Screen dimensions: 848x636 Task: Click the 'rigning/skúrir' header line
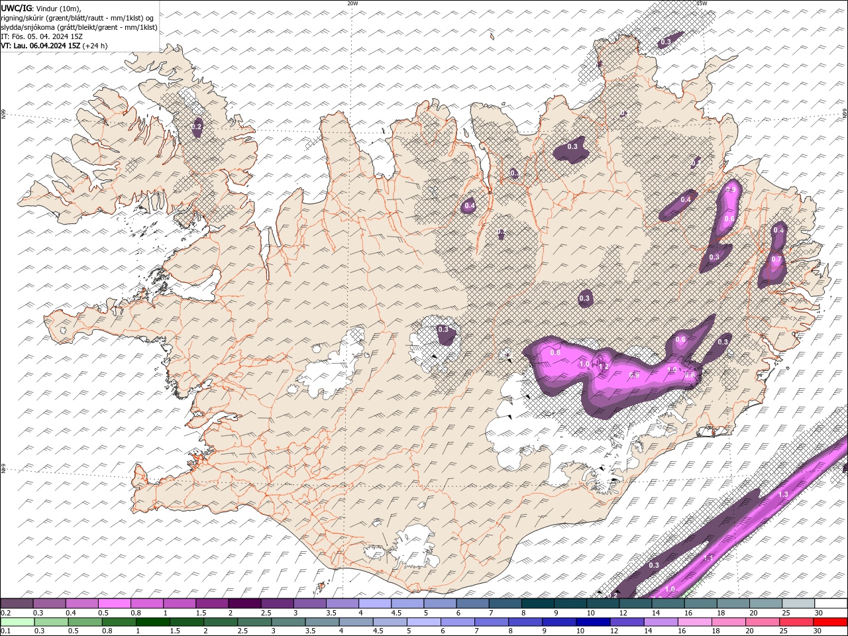click(78, 17)
